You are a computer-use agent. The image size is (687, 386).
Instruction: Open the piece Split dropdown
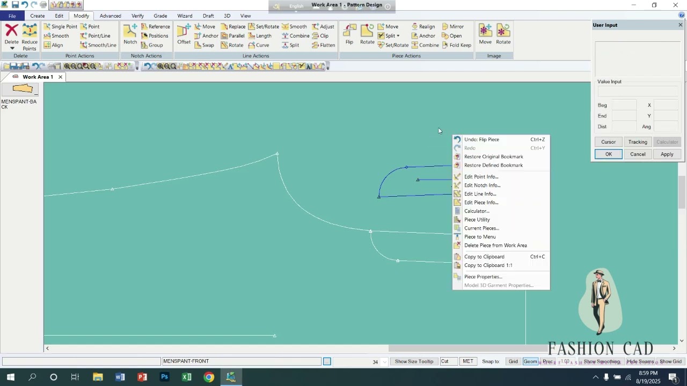[398, 36]
